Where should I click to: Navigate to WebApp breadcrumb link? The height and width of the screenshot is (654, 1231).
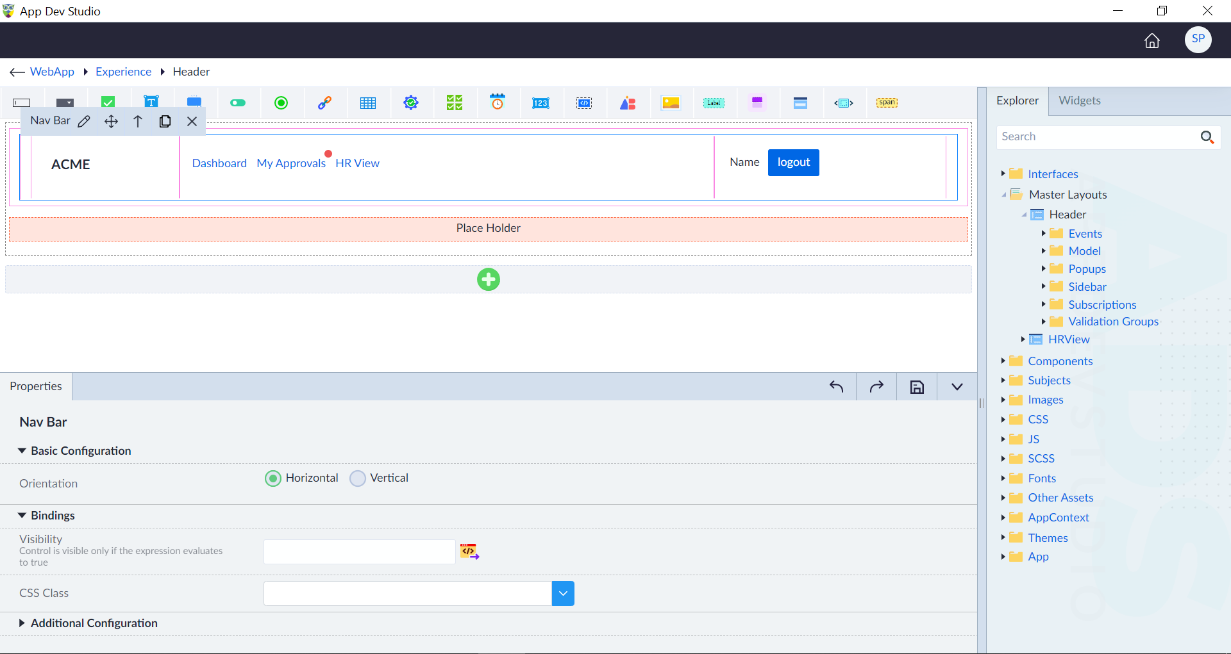[x=52, y=72]
